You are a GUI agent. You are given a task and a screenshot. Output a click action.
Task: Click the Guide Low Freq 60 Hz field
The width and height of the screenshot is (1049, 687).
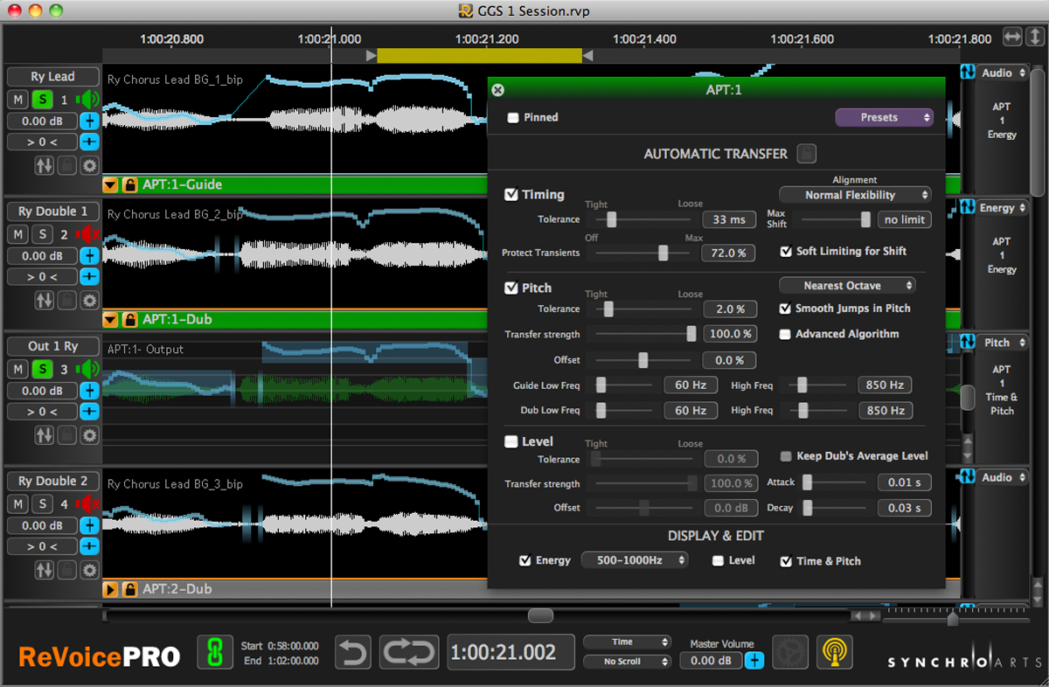691,385
